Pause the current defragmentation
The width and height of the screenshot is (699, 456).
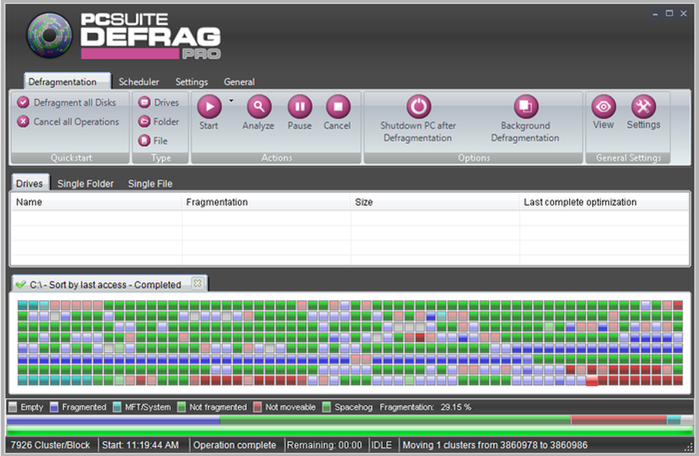click(x=299, y=107)
